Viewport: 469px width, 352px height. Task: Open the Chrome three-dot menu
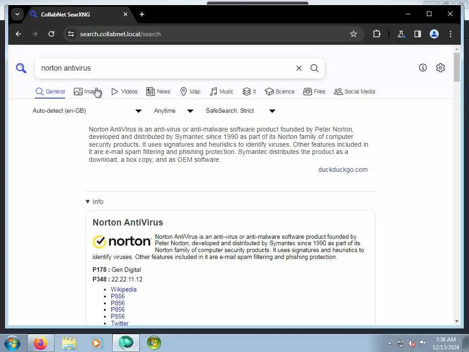(451, 34)
